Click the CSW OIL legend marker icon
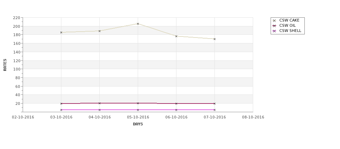Image resolution: width=340 pixels, height=149 pixels. (274, 26)
